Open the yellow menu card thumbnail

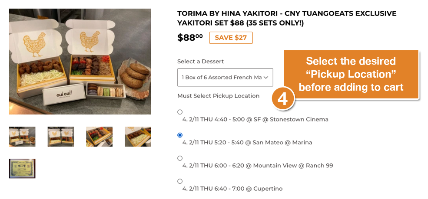click(22, 168)
